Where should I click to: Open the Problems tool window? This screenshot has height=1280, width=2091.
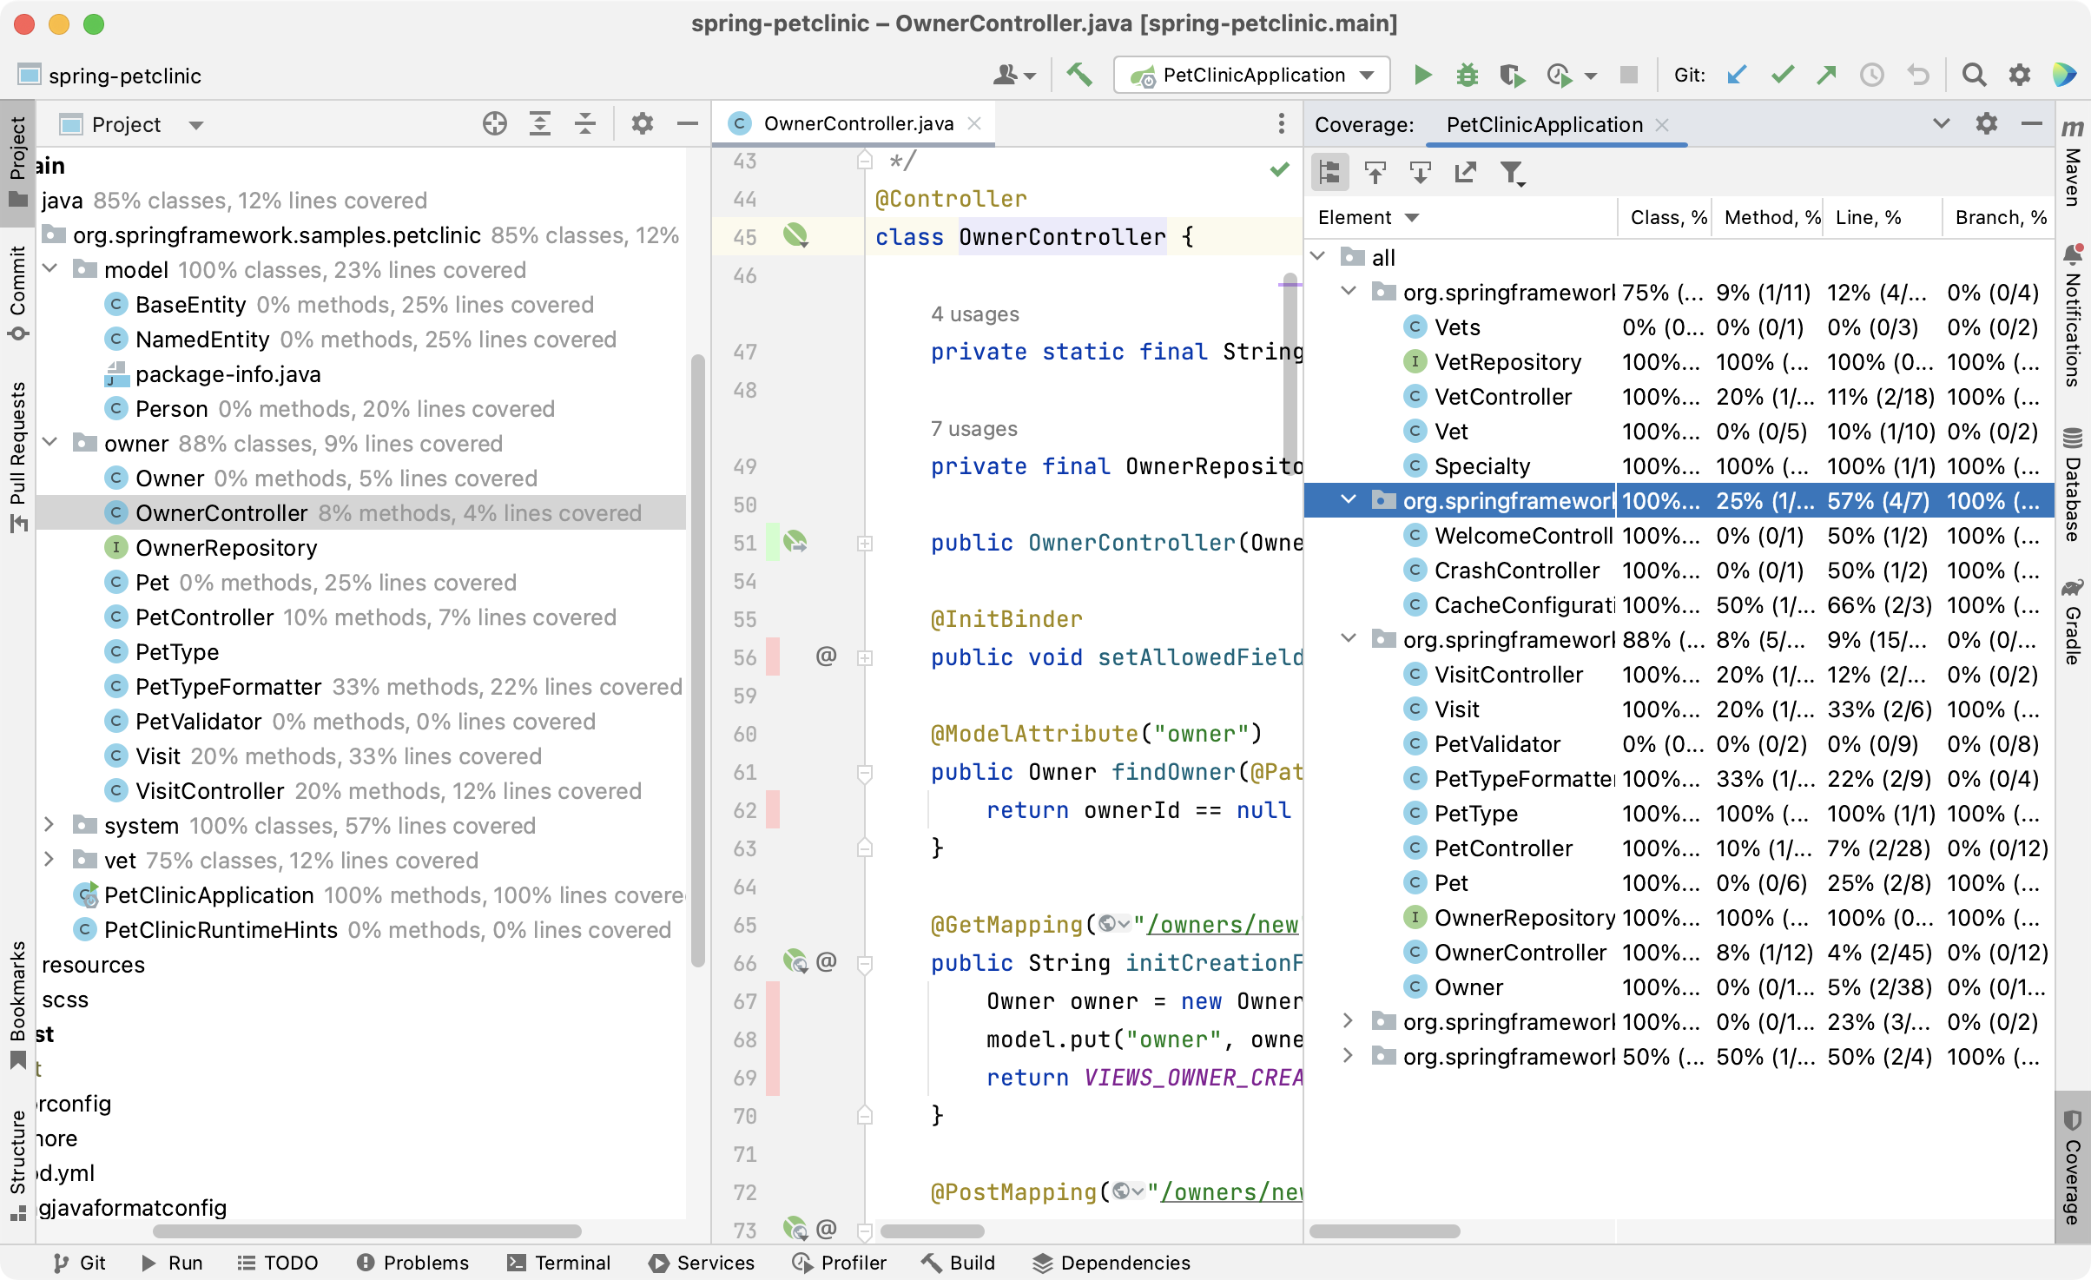coord(412,1263)
